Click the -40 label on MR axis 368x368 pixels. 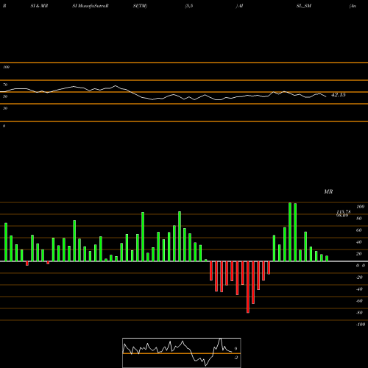[359, 289]
